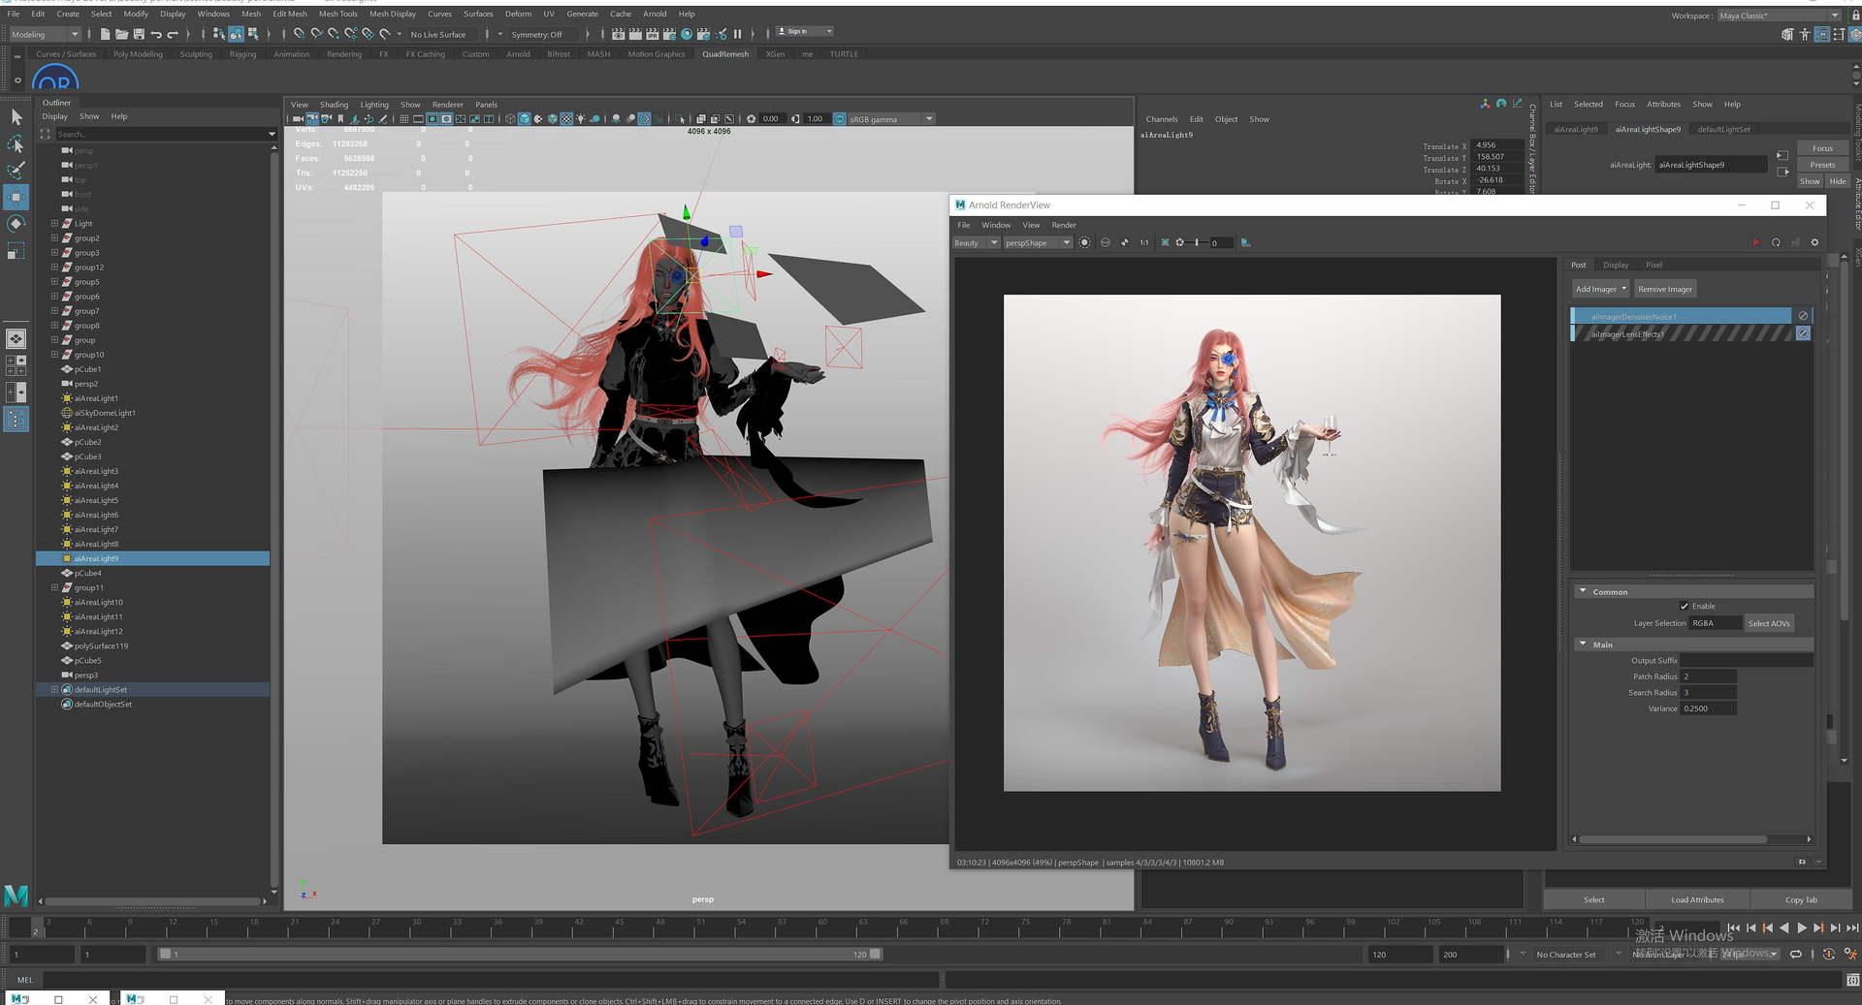1862x1005 pixels.
Task: Start render with red play icon
Action: [x=1755, y=243]
